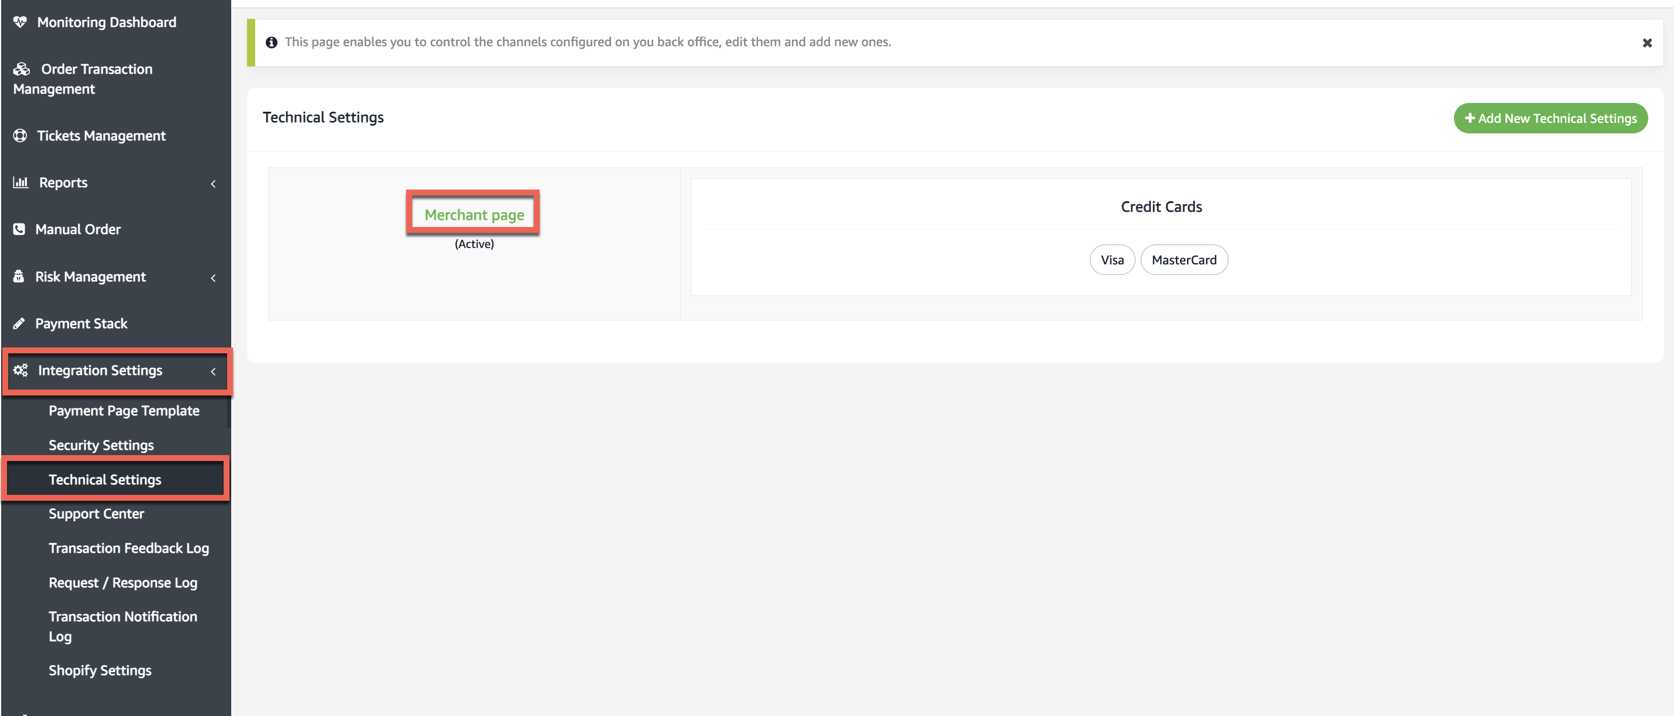Dismiss the info banner with X
Viewport: 1674px width, 716px height.
tap(1646, 43)
